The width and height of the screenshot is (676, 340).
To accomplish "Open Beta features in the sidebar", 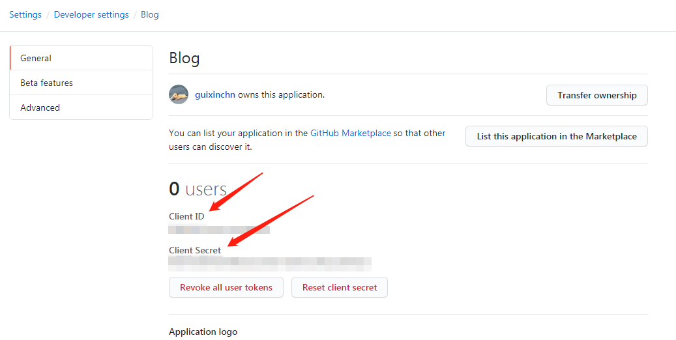I will point(81,83).
